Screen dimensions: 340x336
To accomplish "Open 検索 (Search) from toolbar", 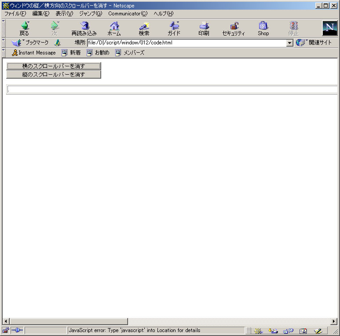I will pos(144,29).
